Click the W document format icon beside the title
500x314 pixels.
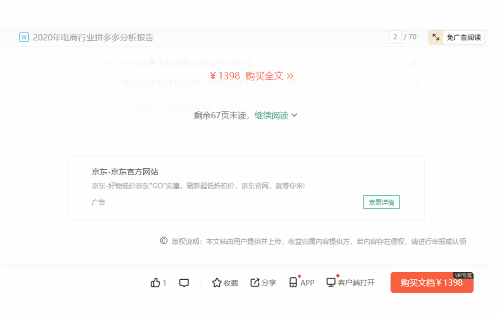click(x=23, y=37)
